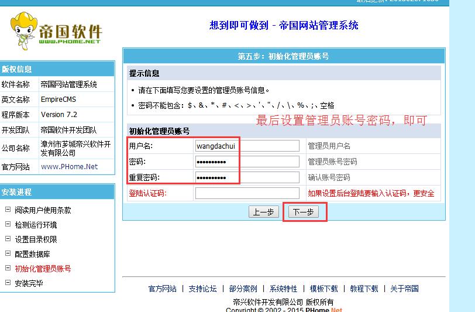Click the red 如果设置后台登陆要输入认证码 note

coord(371,193)
